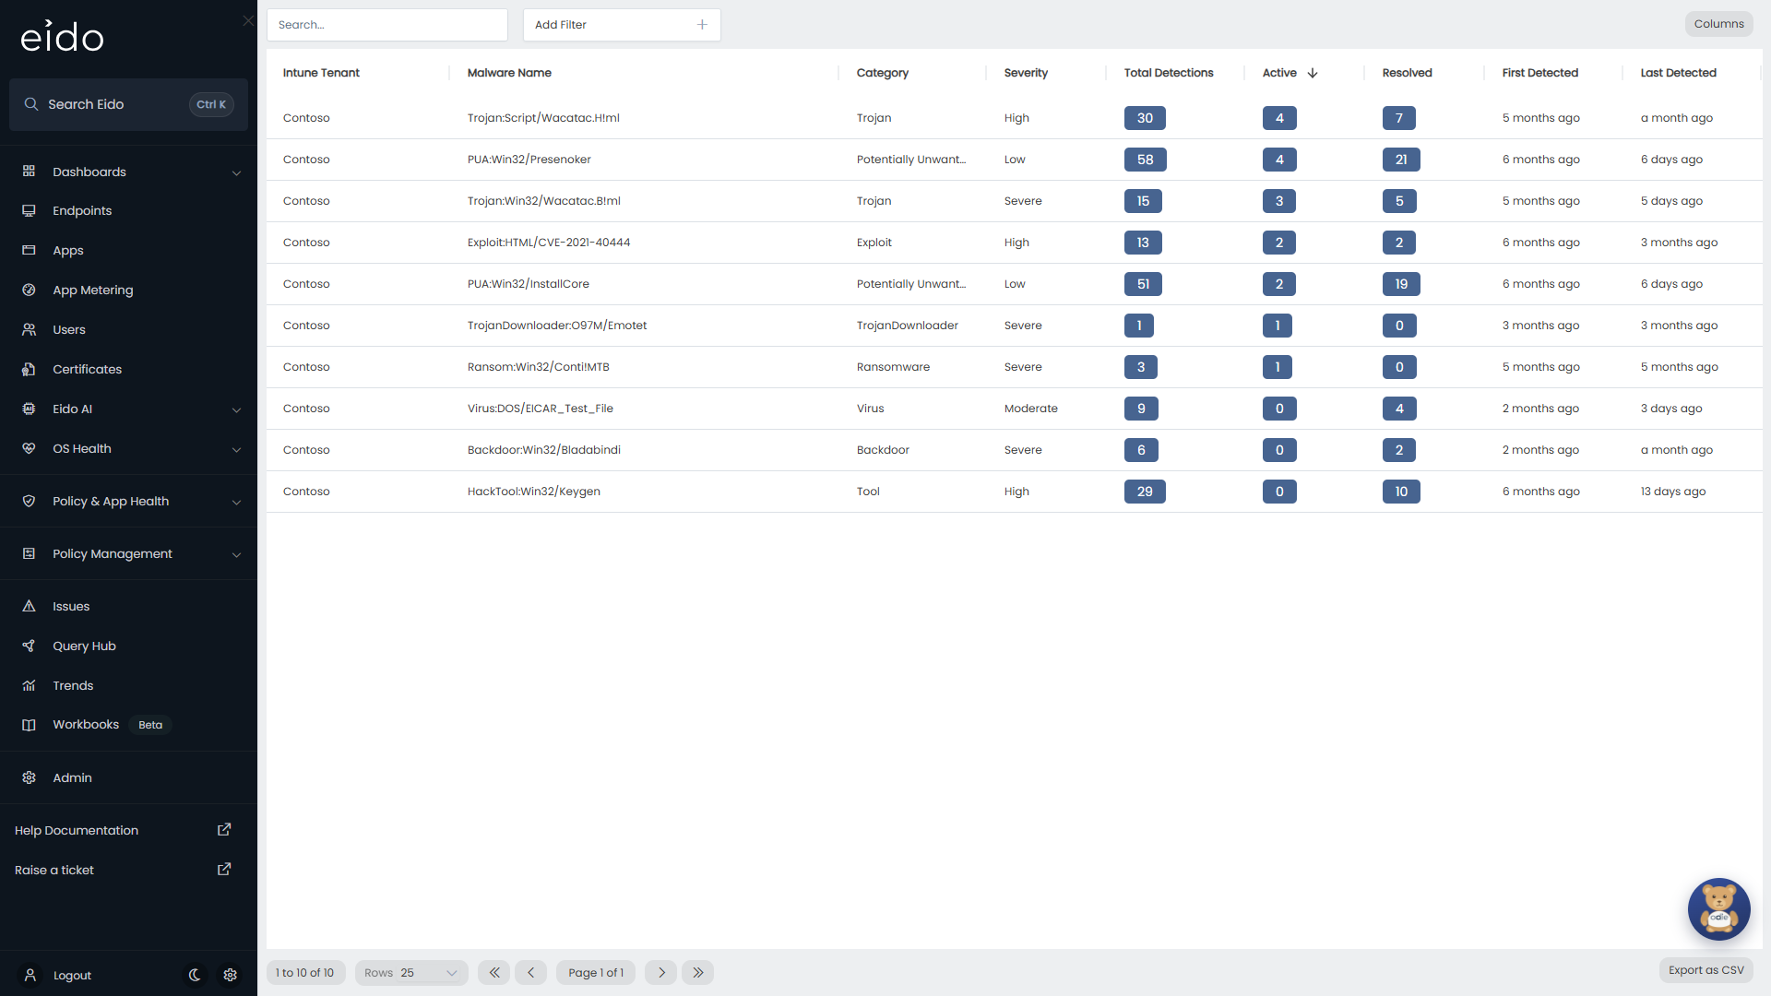The image size is (1771, 996).
Task: Sort by Total Detections header
Action: click(1169, 73)
